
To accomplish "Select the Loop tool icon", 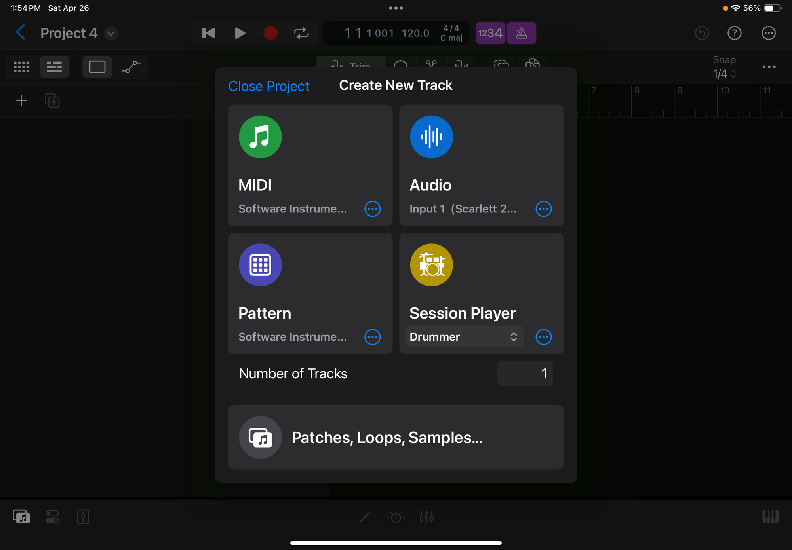I will coord(401,63).
